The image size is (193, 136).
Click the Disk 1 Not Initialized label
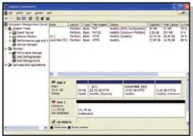point(60,113)
